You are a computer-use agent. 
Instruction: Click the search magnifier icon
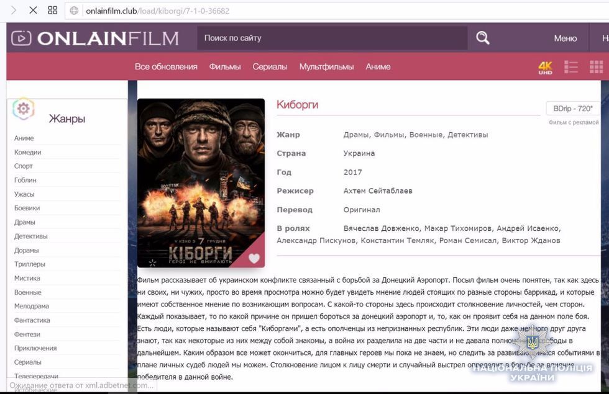pos(483,38)
